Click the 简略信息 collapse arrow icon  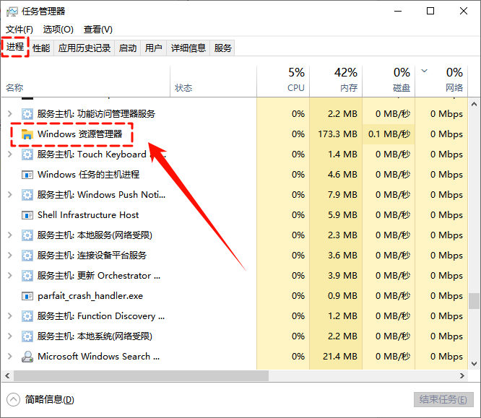pyautogui.click(x=13, y=399)
